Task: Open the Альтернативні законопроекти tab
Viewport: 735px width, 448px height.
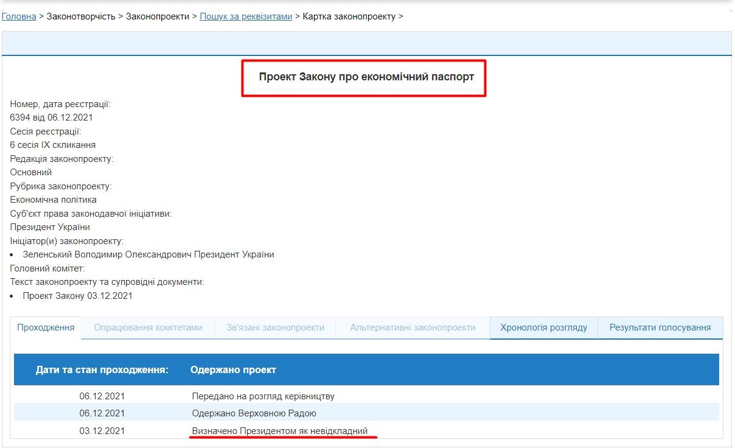Action: 413,327
